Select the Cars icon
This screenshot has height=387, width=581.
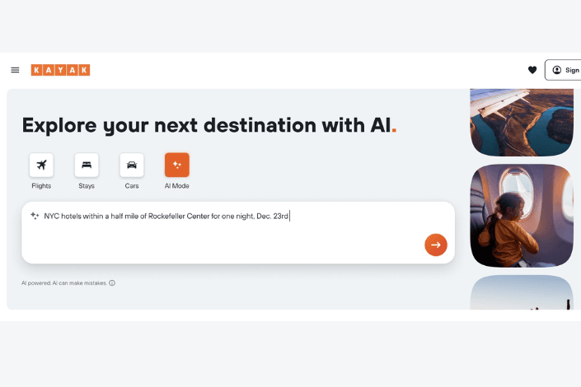[132, 165]
